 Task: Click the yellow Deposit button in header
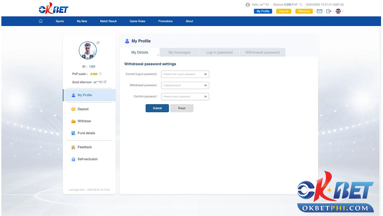tap(283, 11)
